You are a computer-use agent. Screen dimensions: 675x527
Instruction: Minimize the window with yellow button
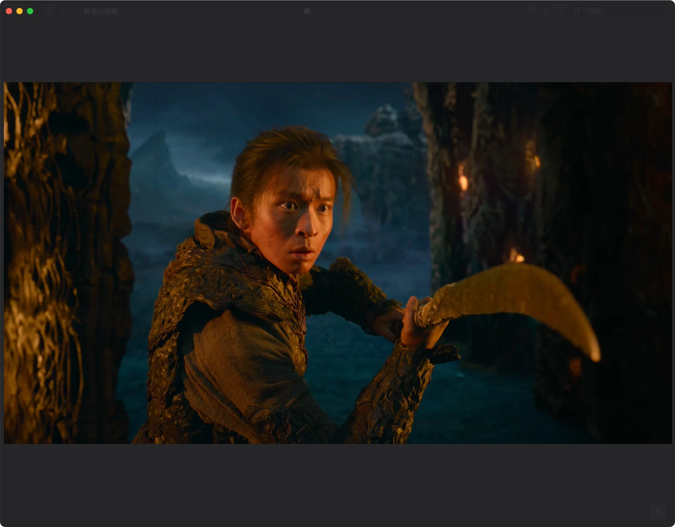coord(20,11)
